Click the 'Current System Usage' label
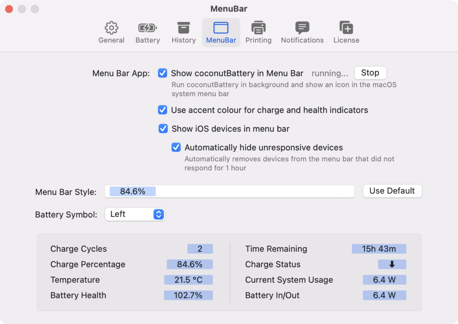Screen dimensions: 458x324 289,280
